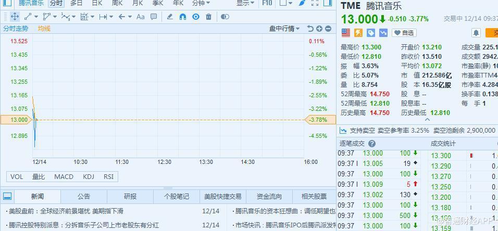Open dropdown arrow beside trend line tool

[36, 17]
